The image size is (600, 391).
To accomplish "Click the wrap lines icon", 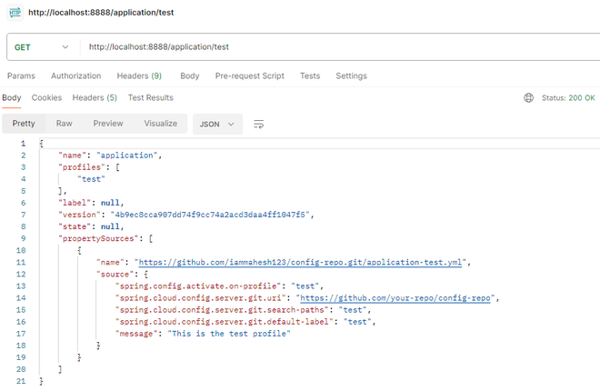I will pos(259,124).
